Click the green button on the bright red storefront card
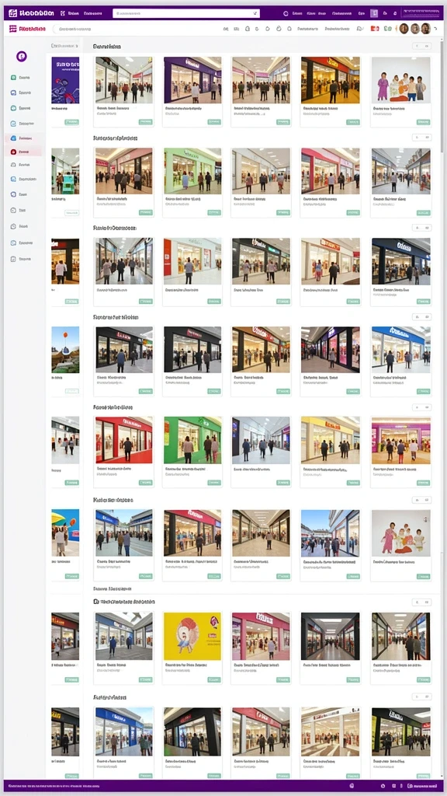Screen dimensions: 447x796 tap(145, 483)
